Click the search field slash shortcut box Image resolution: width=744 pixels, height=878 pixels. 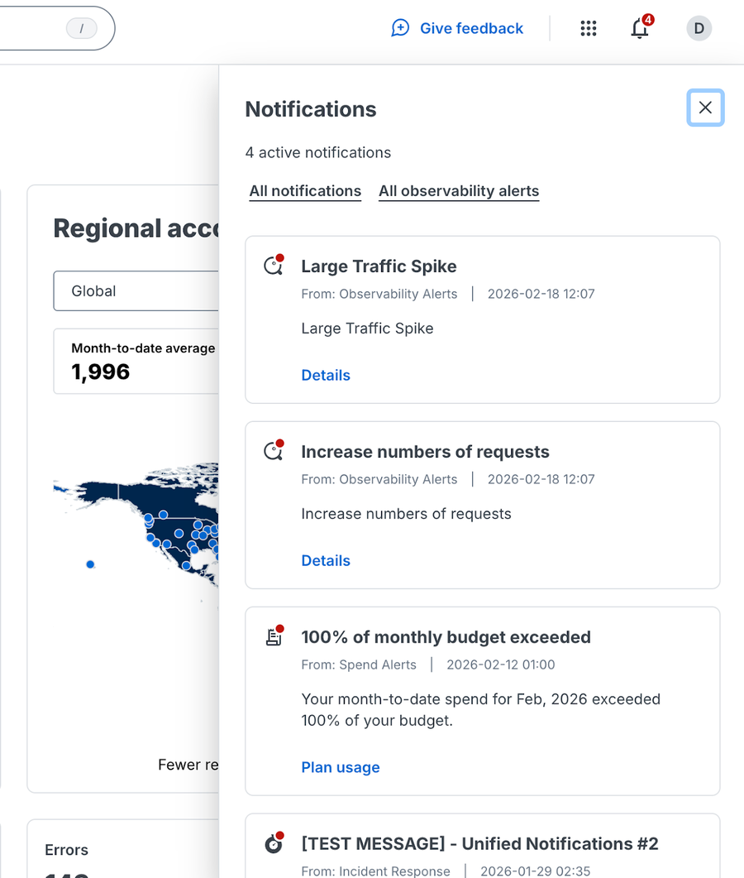tap(81, 29)
